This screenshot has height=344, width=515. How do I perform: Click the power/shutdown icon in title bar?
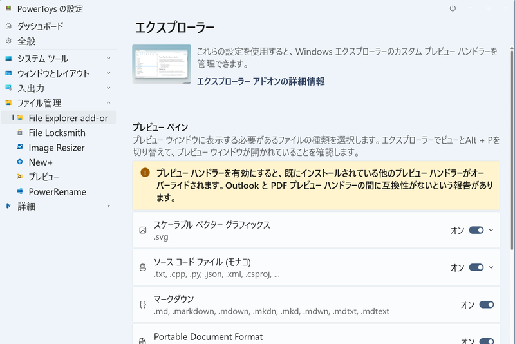[453, 8]
